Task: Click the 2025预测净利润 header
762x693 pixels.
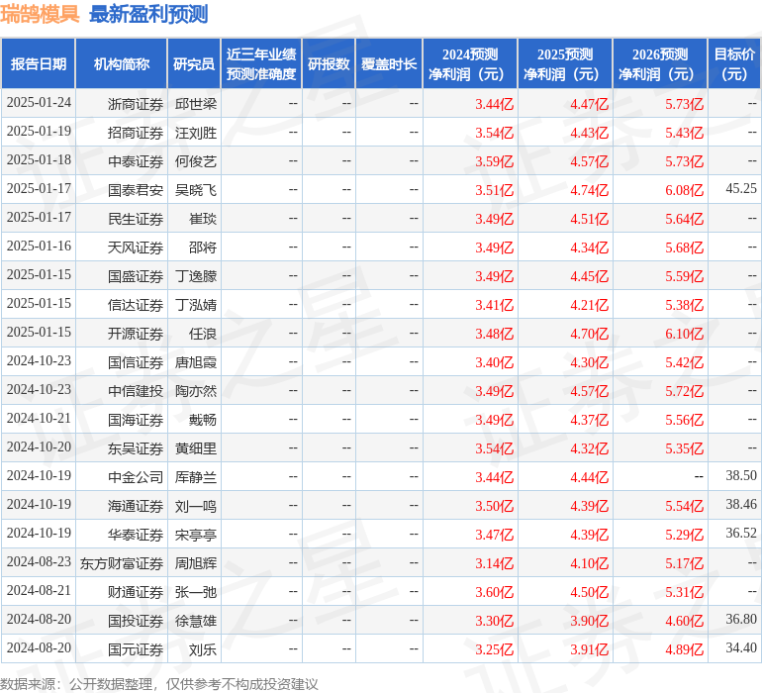Action: pyautogui.click(x=565, y=63)
